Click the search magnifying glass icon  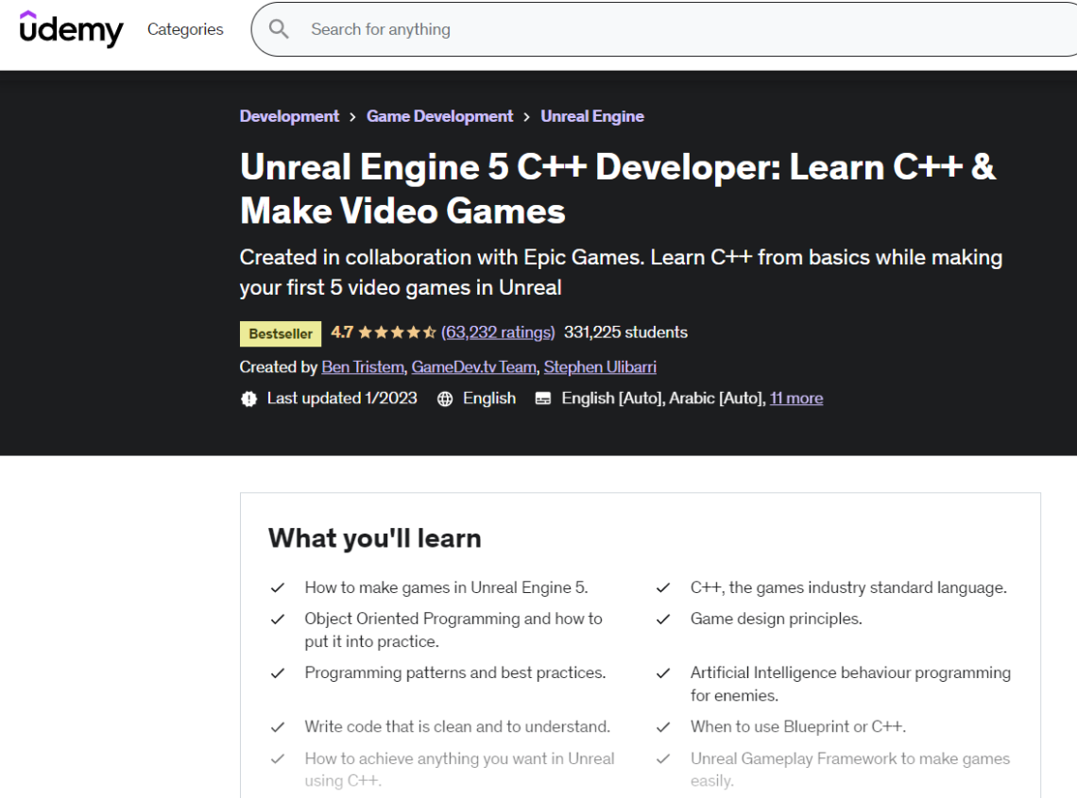point(279,29)
